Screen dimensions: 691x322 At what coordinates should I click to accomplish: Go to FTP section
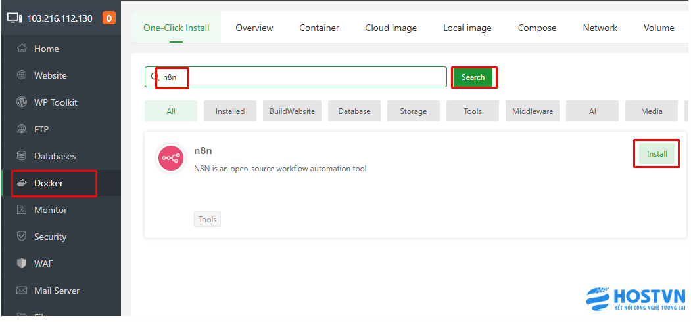click(60, 129)
